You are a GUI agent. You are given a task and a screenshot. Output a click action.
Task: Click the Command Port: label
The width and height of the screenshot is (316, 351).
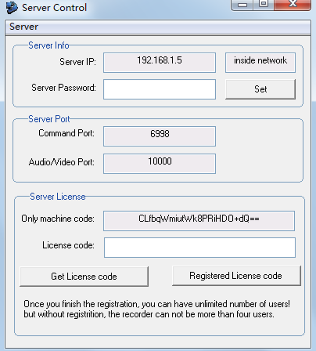pyautogui.click(x=66, y=133)
